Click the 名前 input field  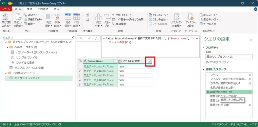tap(229, 57)
